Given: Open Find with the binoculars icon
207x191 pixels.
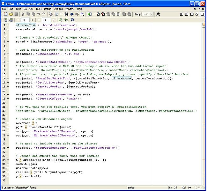Looking at the screenshot, I should click(x=66, y=14).
